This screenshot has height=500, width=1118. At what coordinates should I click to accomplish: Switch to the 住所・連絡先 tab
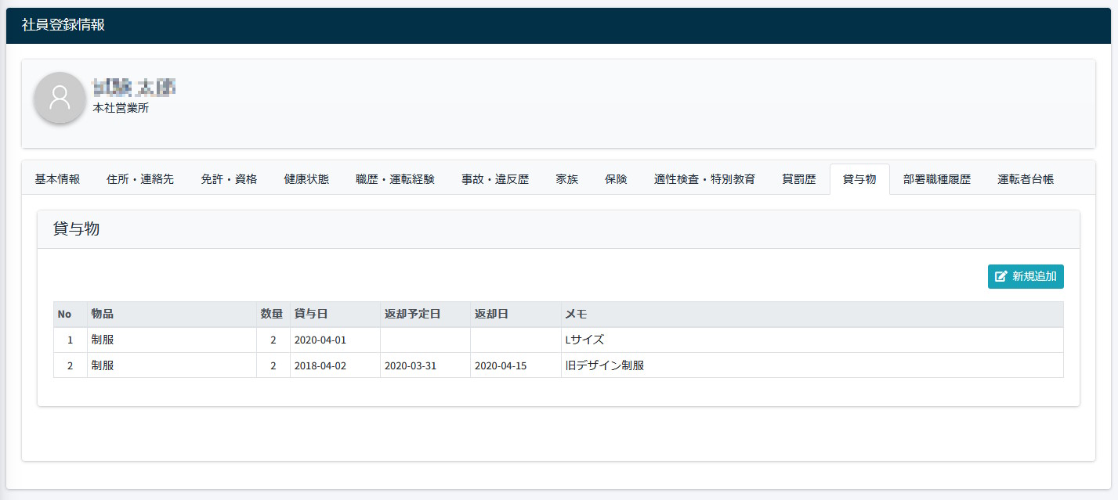click(140, 179)
